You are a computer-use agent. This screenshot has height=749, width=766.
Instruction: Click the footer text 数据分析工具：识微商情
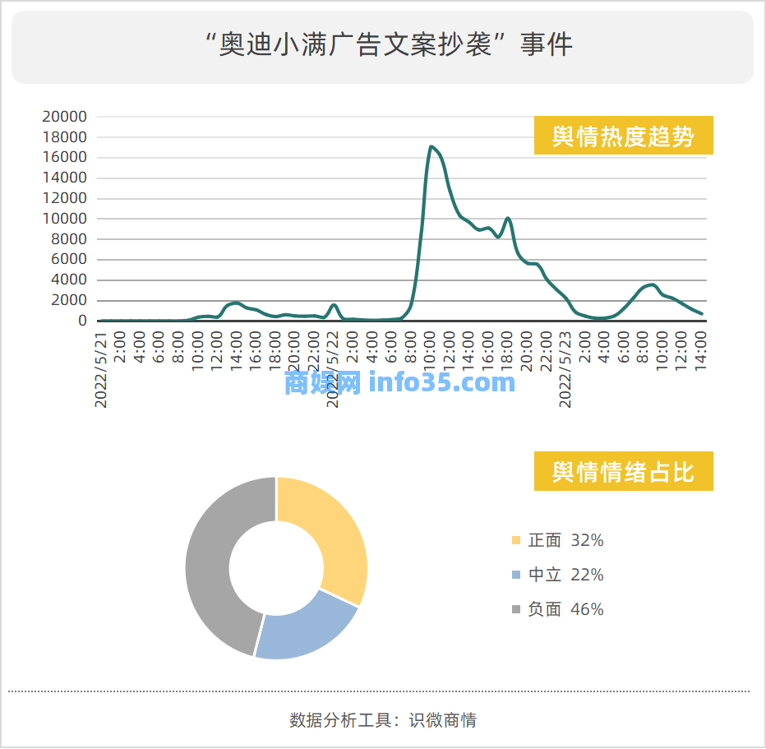(383, 719)
